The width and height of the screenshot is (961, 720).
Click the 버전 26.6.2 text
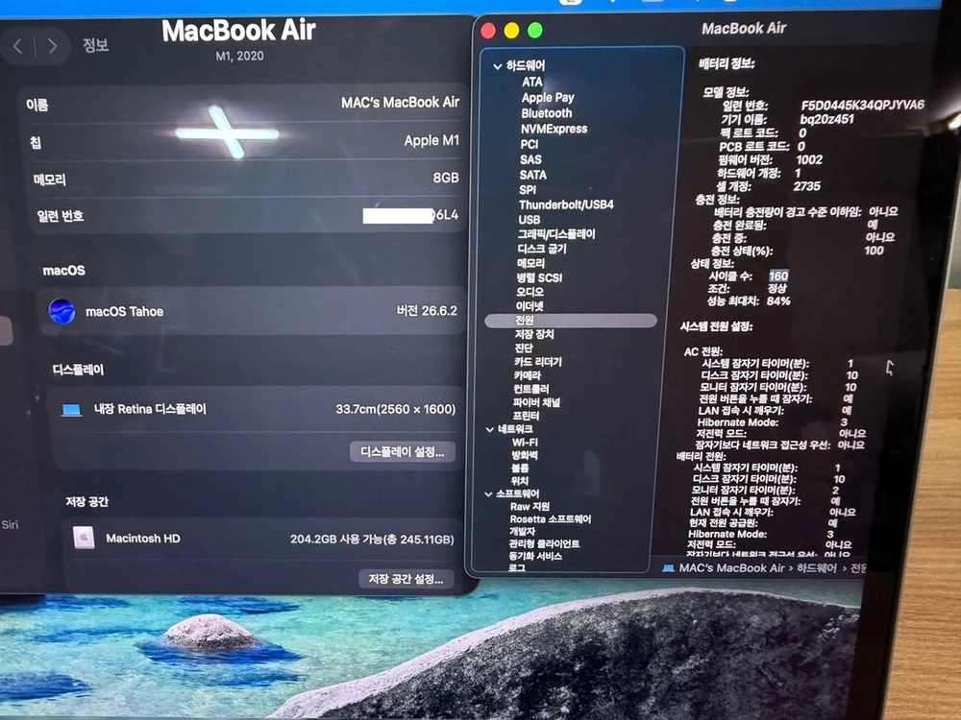[427, 310]
